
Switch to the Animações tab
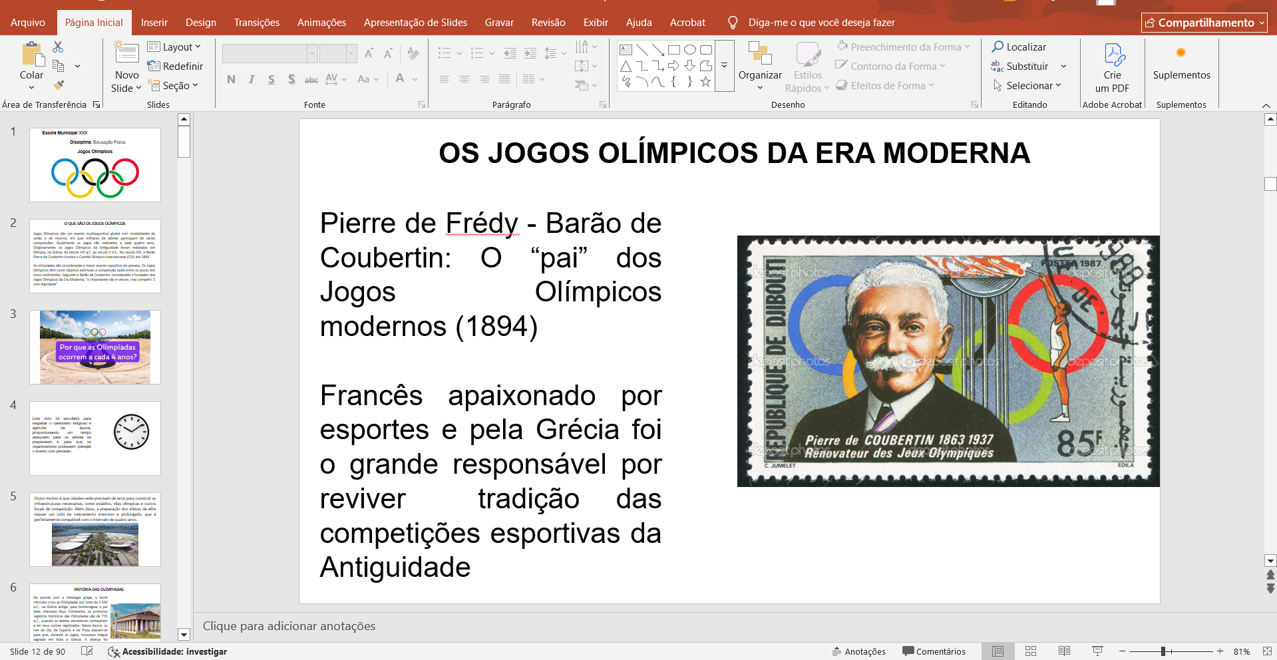pos(321,23)
